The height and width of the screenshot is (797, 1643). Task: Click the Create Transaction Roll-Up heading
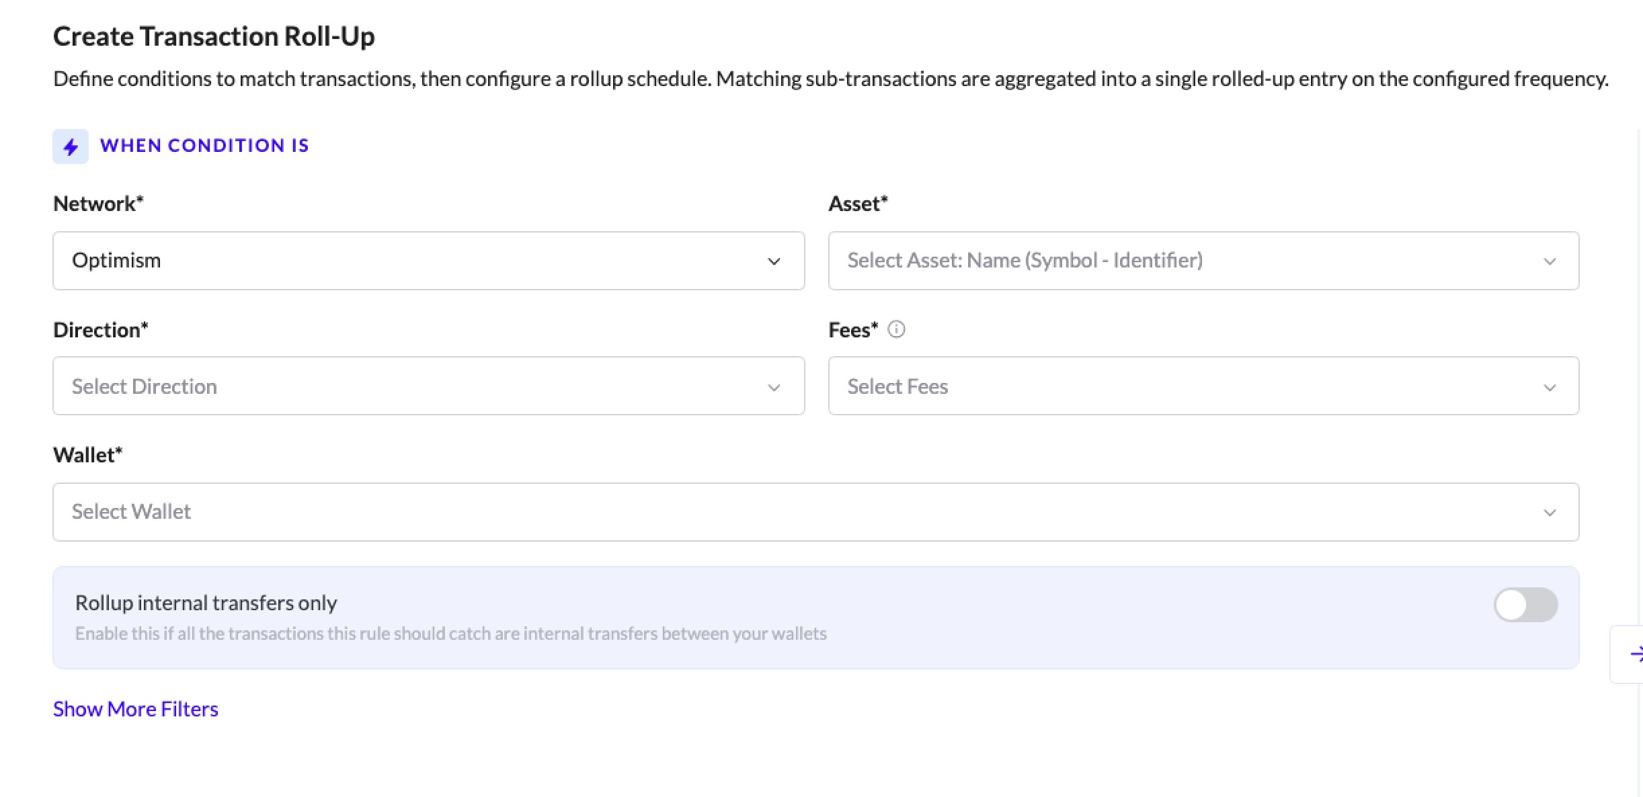tap(214, 36)
